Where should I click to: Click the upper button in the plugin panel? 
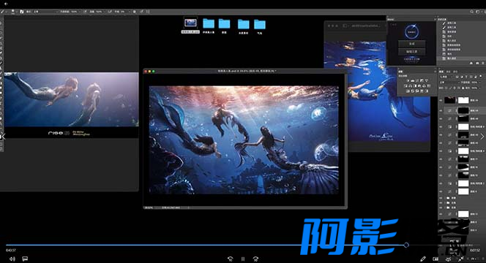(411, 44)
